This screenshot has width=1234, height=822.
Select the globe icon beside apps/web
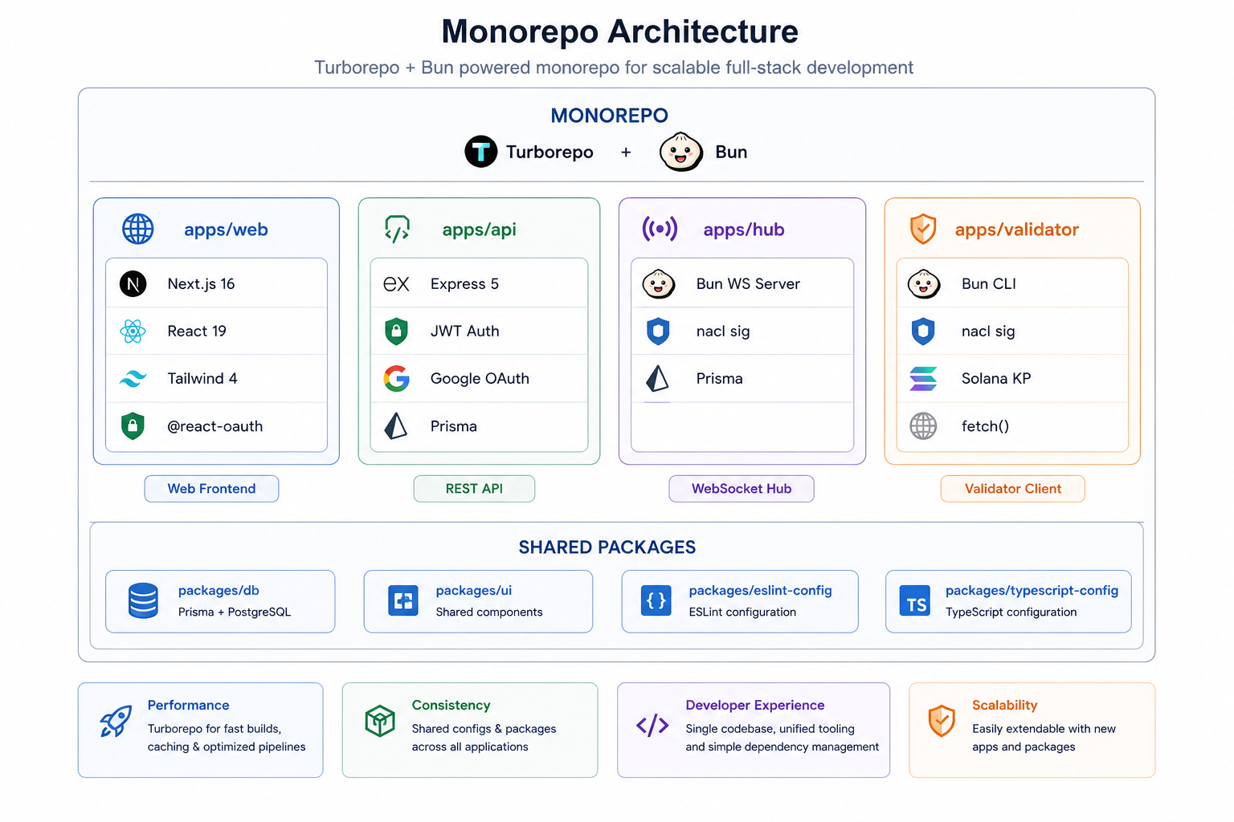[137, 229]
